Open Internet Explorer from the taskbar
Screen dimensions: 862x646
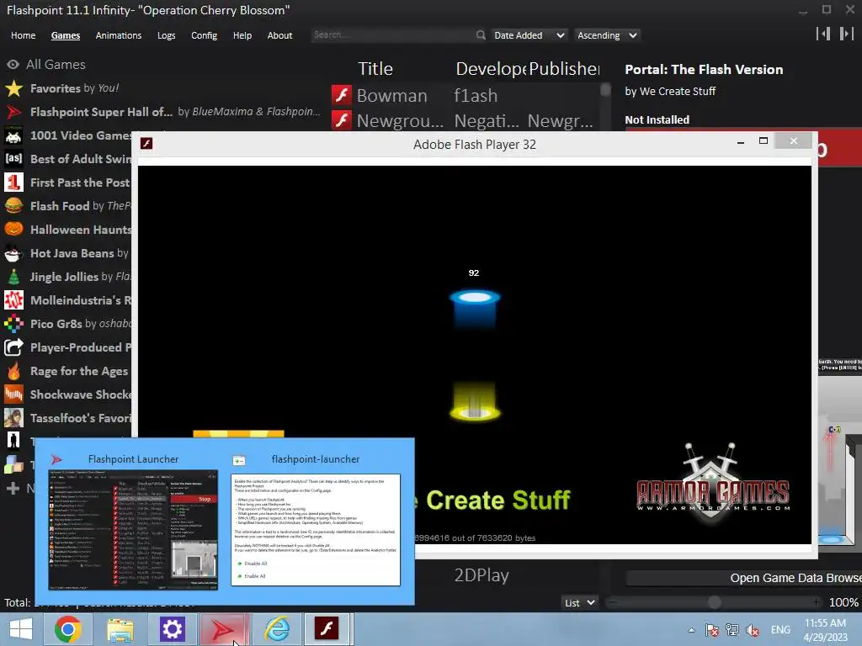(276, 629)
